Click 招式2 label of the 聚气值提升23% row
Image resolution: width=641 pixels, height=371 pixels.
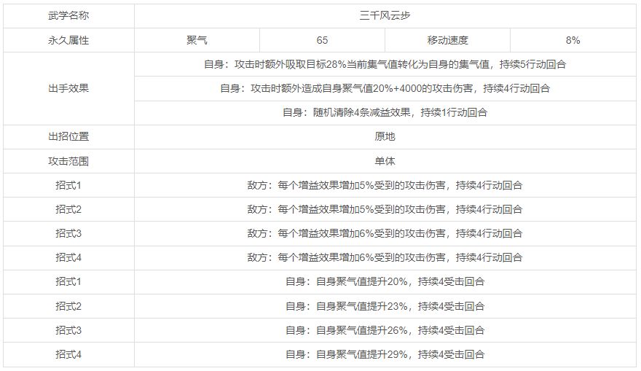click(x=68, y=306)
